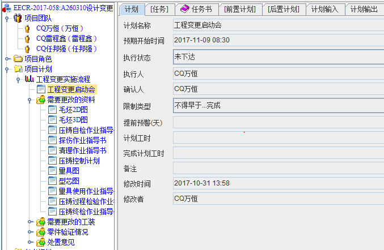Click the 项目团队 team icon
Viewport: 384px width, 250px height.
[x=18, y=18]
